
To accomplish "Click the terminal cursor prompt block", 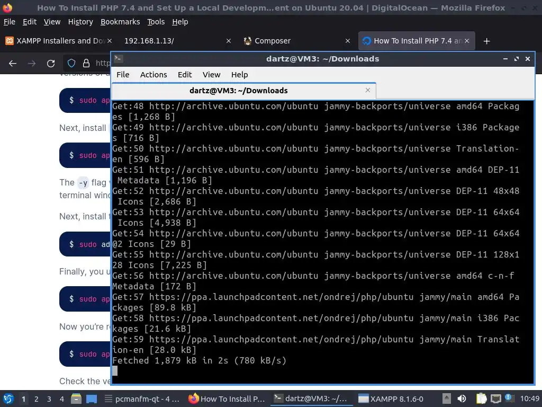I will point(115,371).
